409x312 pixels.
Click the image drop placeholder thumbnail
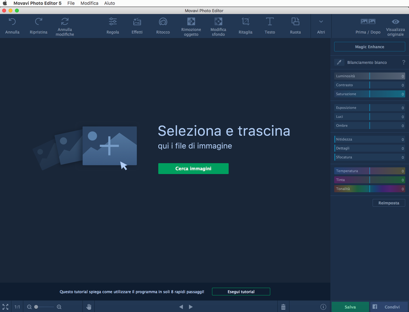[x=109, y=146]
